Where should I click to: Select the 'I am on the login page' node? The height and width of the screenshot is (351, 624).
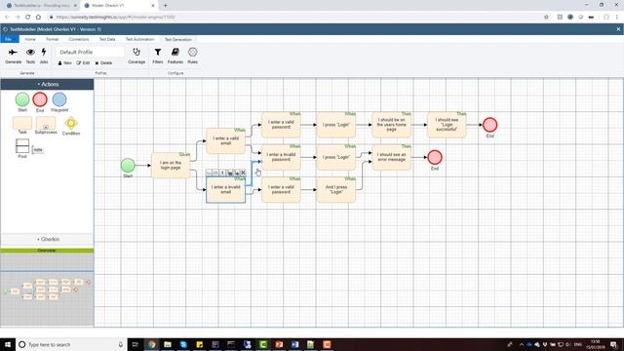pyautogui.click(x=171, y=165)
